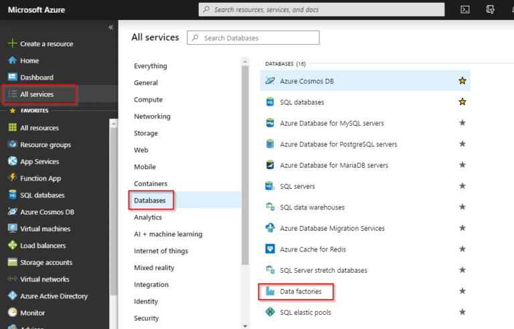The width and height of the screenshot is (514, 329).
Task: Click the directory and subscription filter icon
Action: [x=490, y=9]
